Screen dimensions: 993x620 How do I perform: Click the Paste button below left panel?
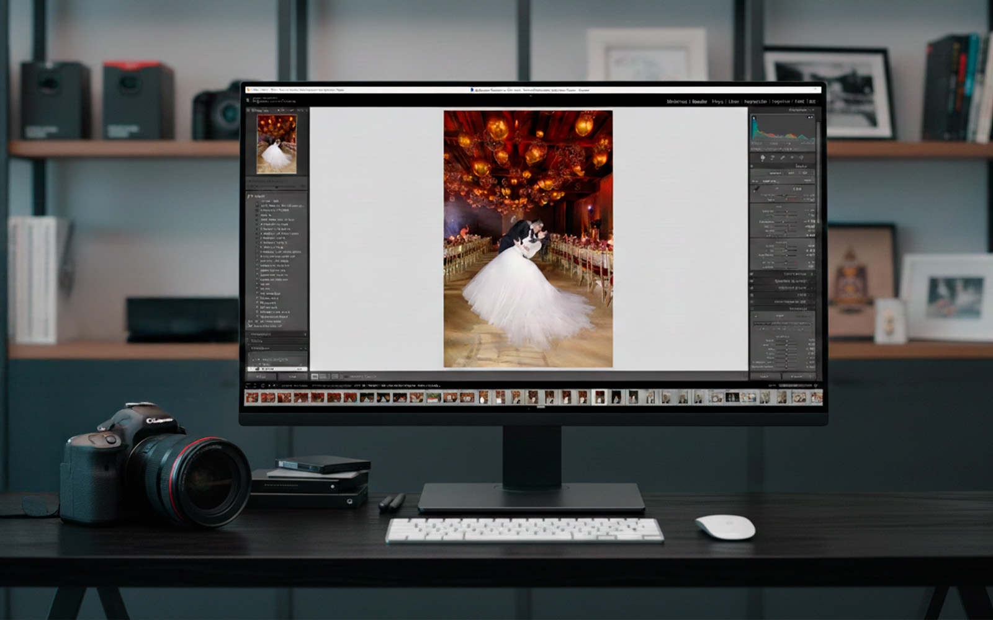pyautogui.click(x=292, y=376)
